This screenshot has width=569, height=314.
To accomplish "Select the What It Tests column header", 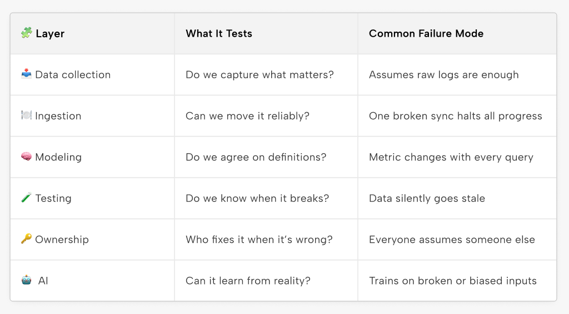I will [x=219, y=34].
